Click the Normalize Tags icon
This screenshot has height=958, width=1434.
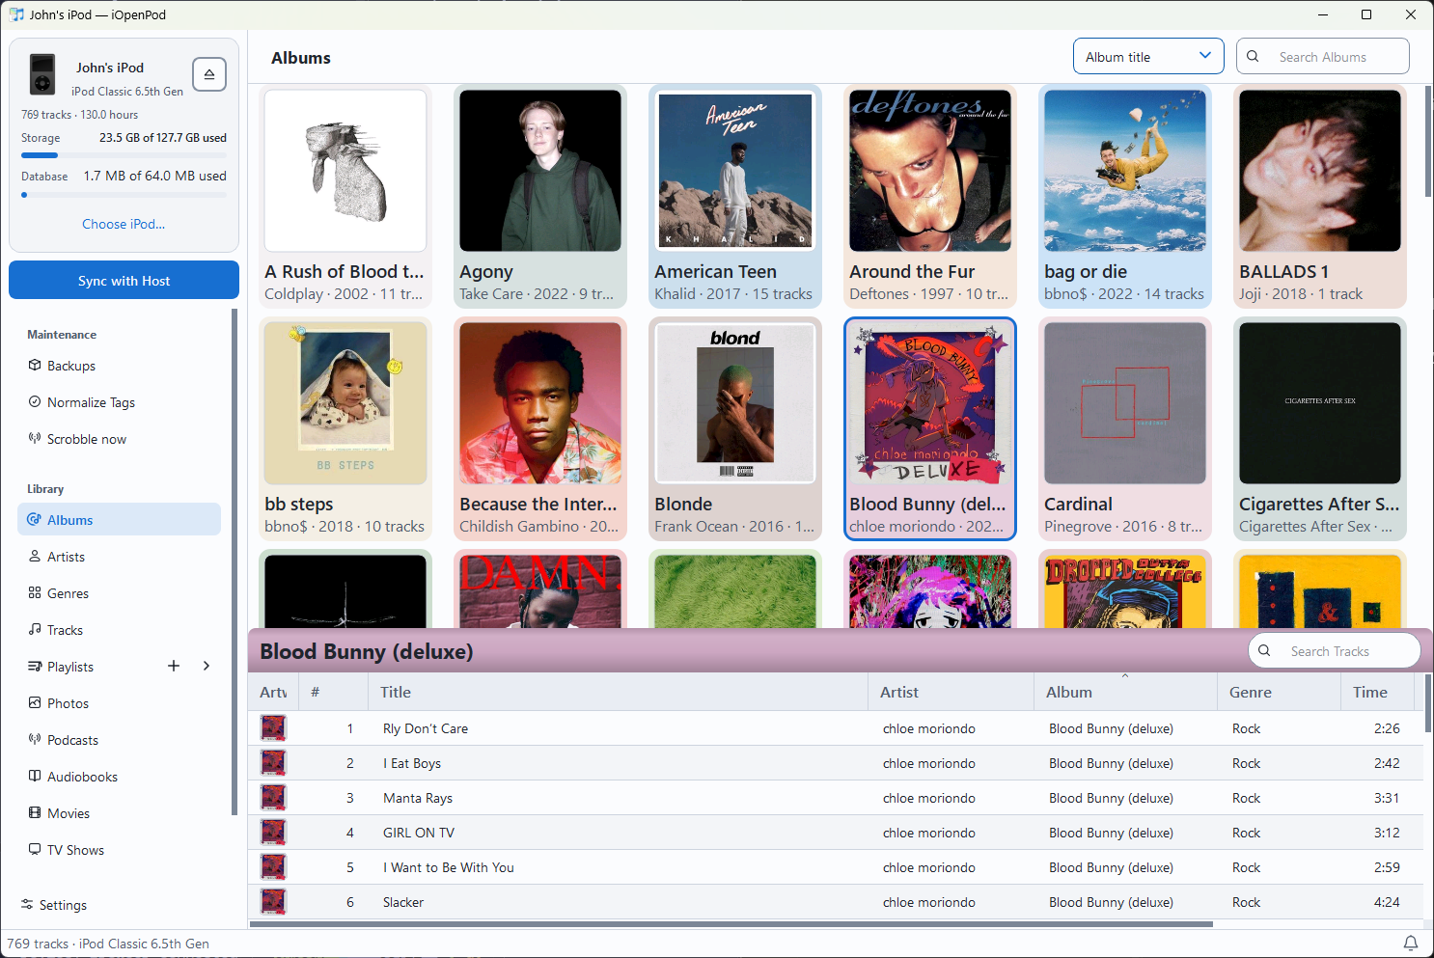click(x=35, y=402)
